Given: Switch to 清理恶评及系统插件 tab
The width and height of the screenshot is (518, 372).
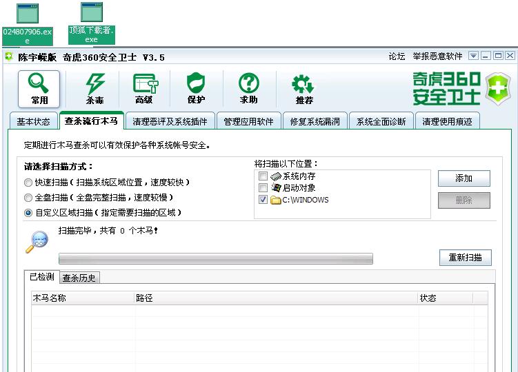Looking at the screenshot, I should pos(170,121).
